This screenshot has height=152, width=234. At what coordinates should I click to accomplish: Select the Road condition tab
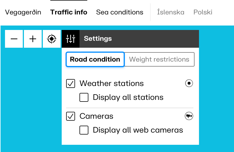tap(95, 59)
